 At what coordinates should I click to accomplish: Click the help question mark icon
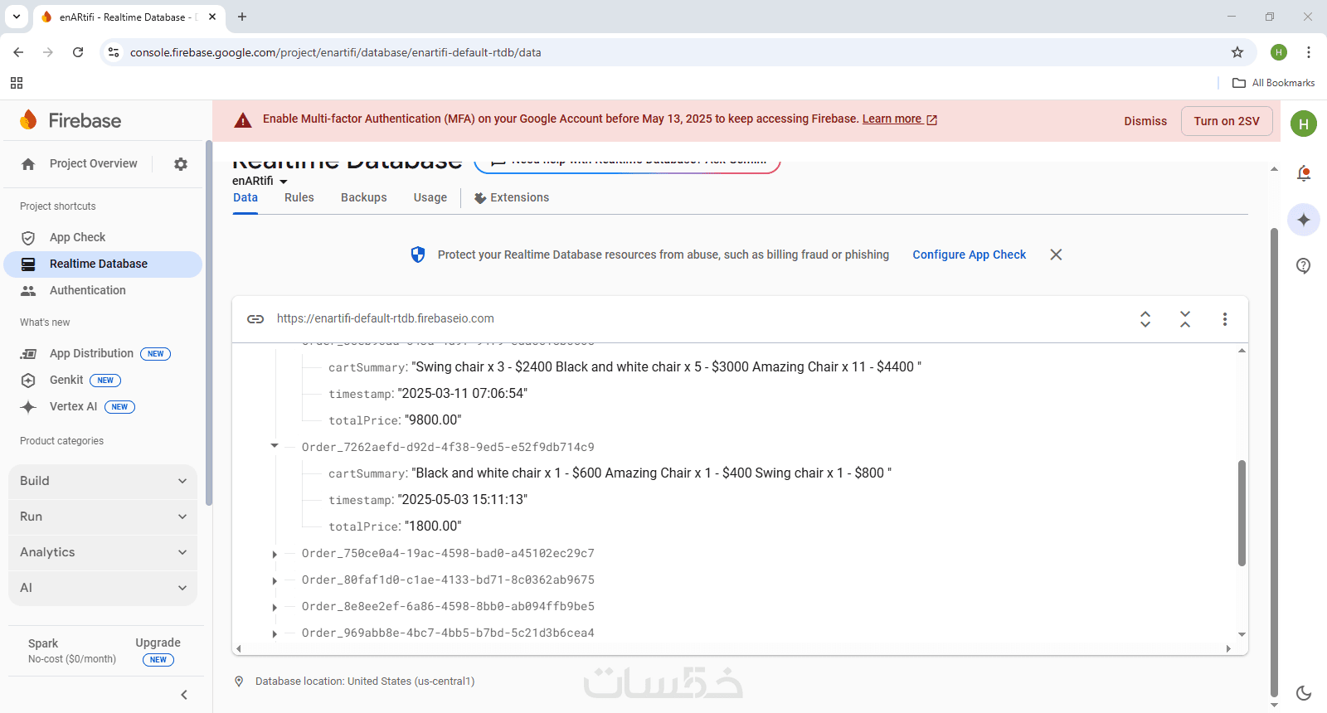coord(1304,266)
